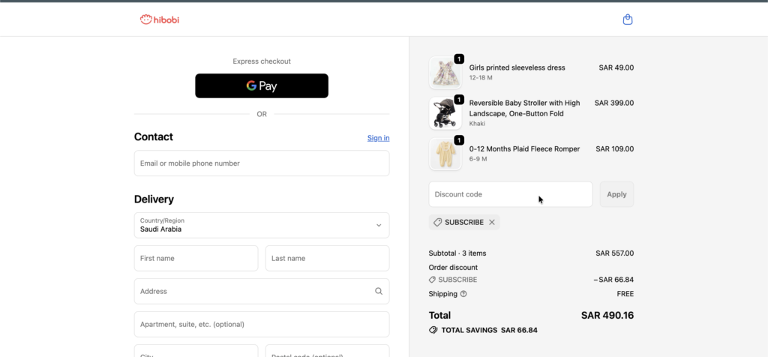
Task: Click the Plaid Fleece Romper thumbnail
Action: coord(445,154)
